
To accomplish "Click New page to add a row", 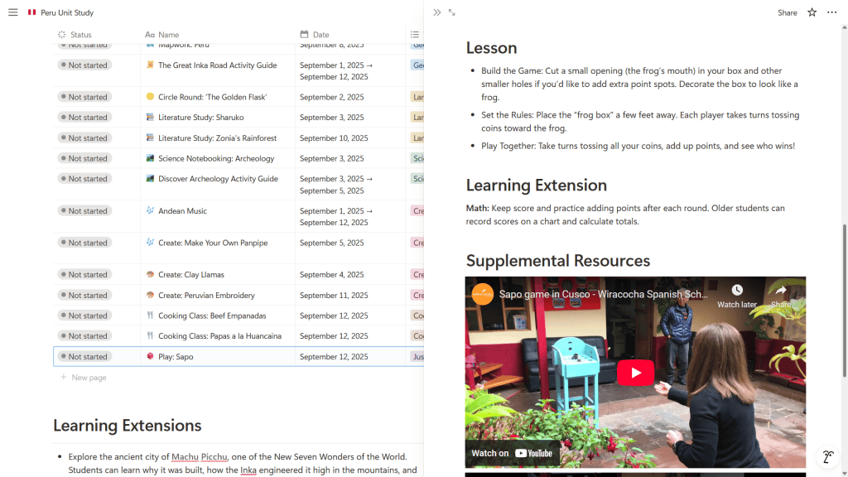I will coord(88,378).
